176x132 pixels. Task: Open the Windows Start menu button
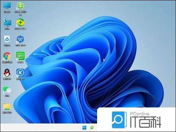[84, 128]
